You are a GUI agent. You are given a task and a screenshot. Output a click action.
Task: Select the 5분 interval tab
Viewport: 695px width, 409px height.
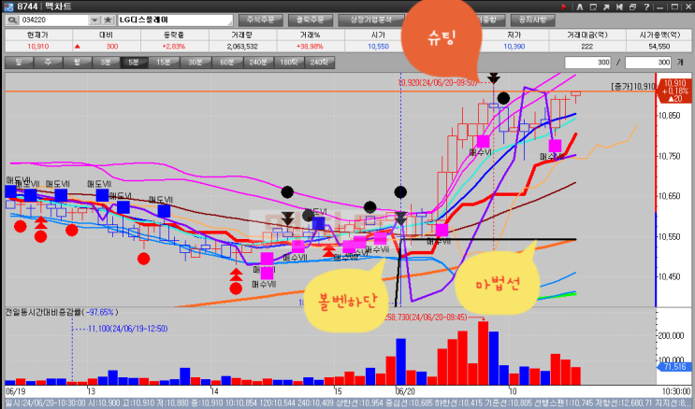click(134, 63)
